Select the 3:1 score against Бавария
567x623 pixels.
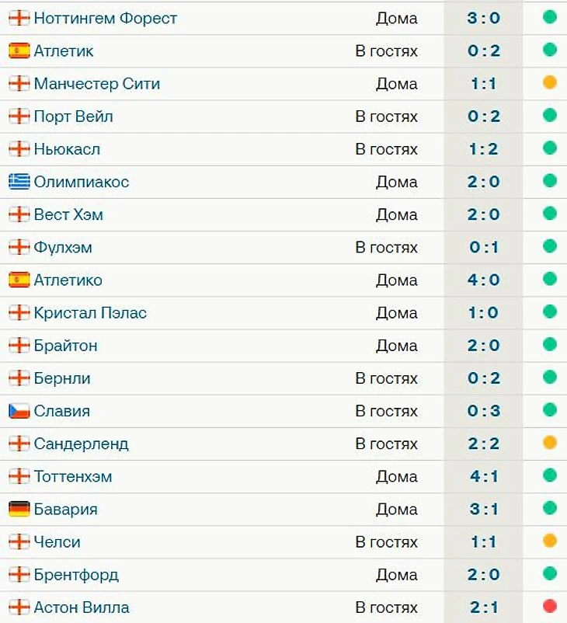(x=484, y=509)
